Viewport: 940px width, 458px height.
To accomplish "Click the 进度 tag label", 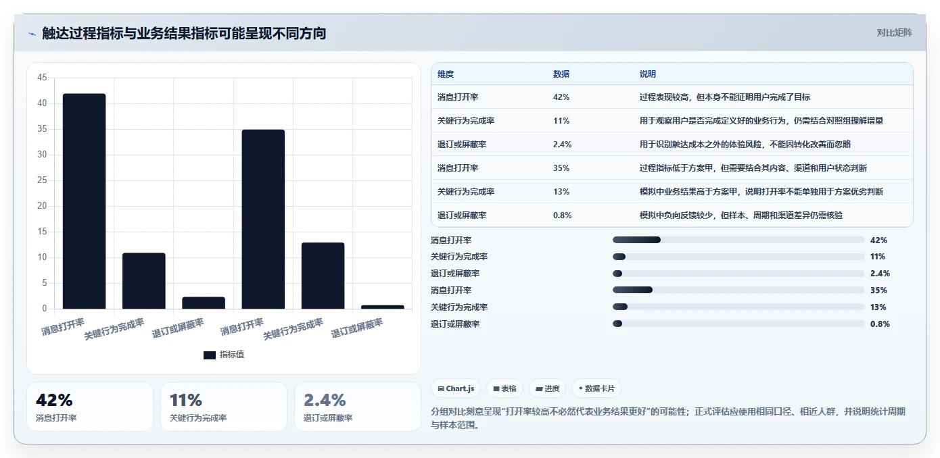I will (x=552, y=388).
